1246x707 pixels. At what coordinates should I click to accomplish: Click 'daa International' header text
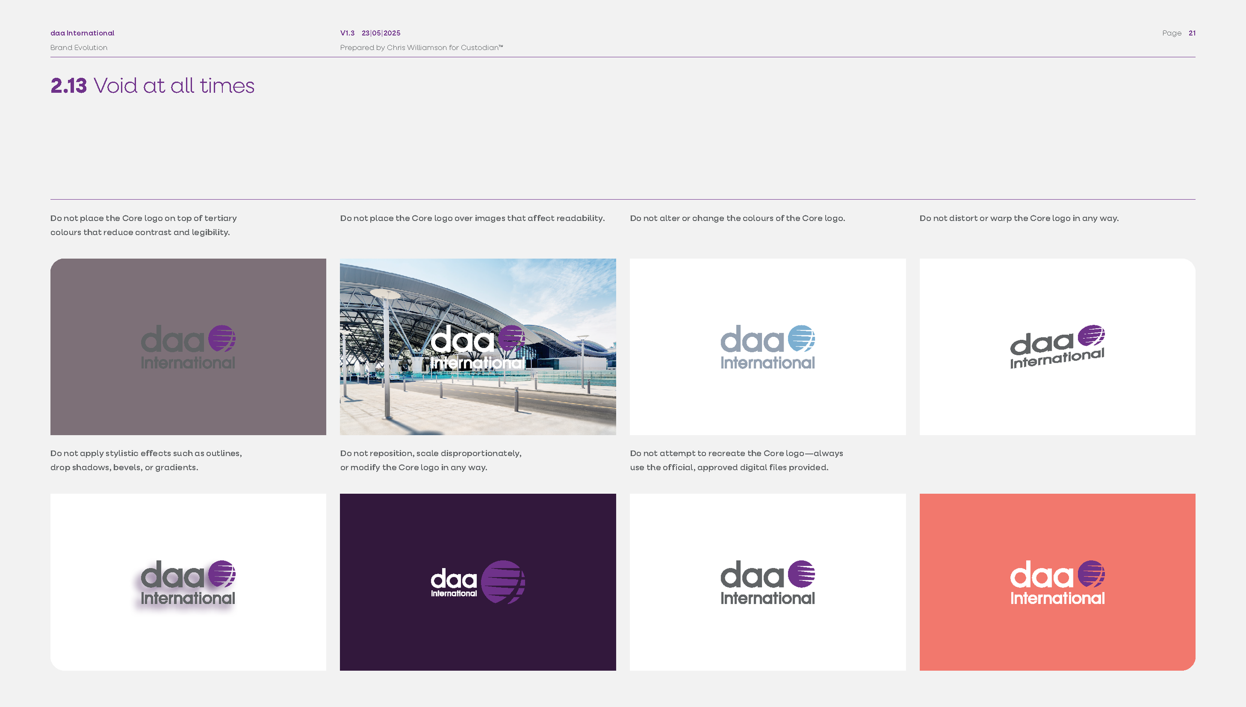pyautogui.click(x=82, y=33)
